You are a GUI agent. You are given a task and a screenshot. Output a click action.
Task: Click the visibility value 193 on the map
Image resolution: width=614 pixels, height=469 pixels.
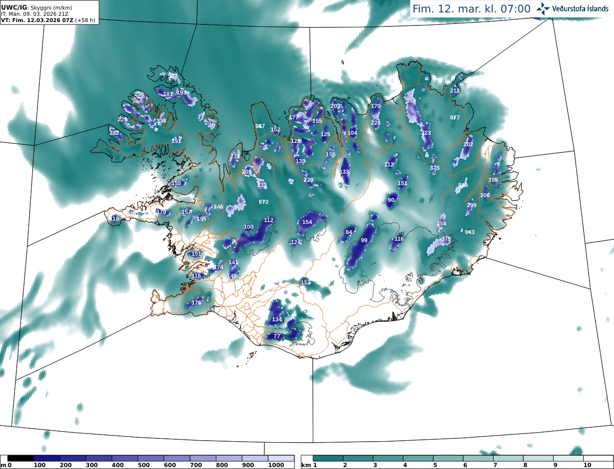[x=181, y=93]
